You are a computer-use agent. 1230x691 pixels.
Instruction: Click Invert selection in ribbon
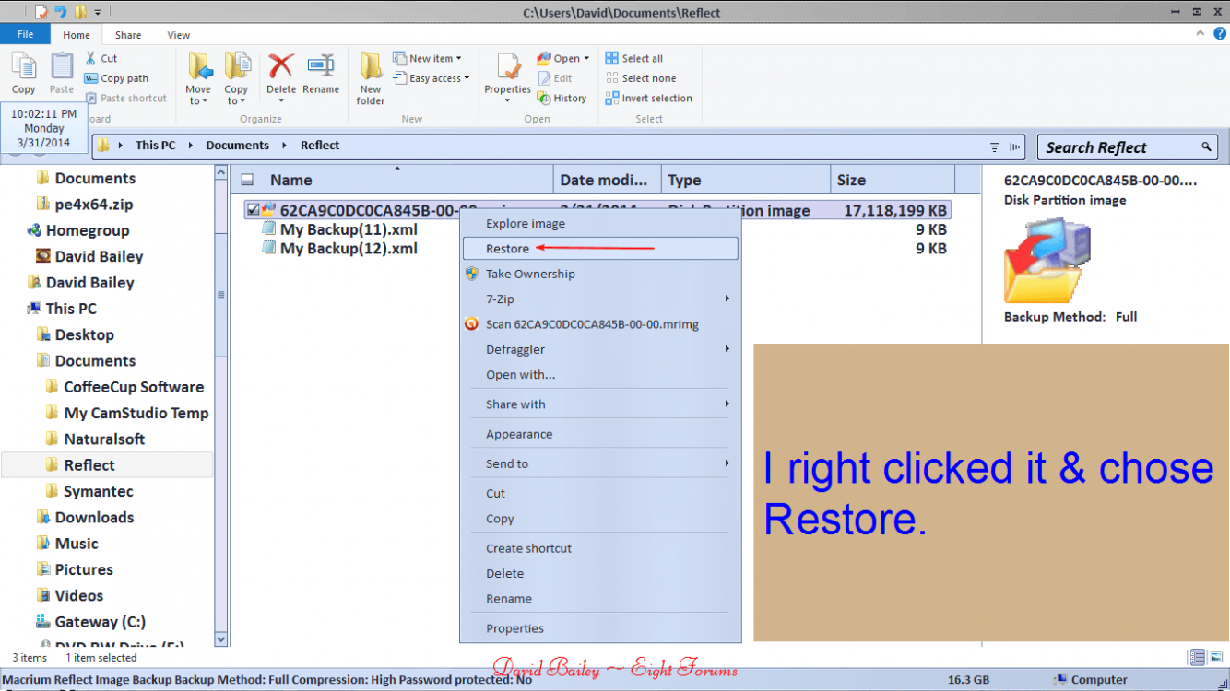tap(649, 98)
